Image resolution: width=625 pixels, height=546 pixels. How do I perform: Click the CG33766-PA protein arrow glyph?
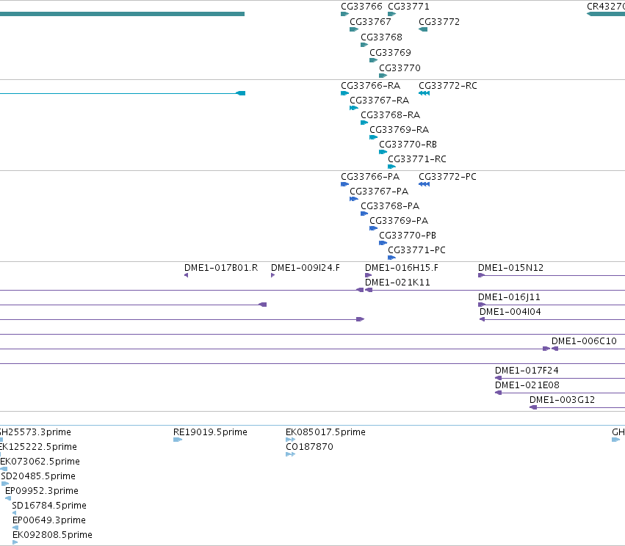pos(344,184)
